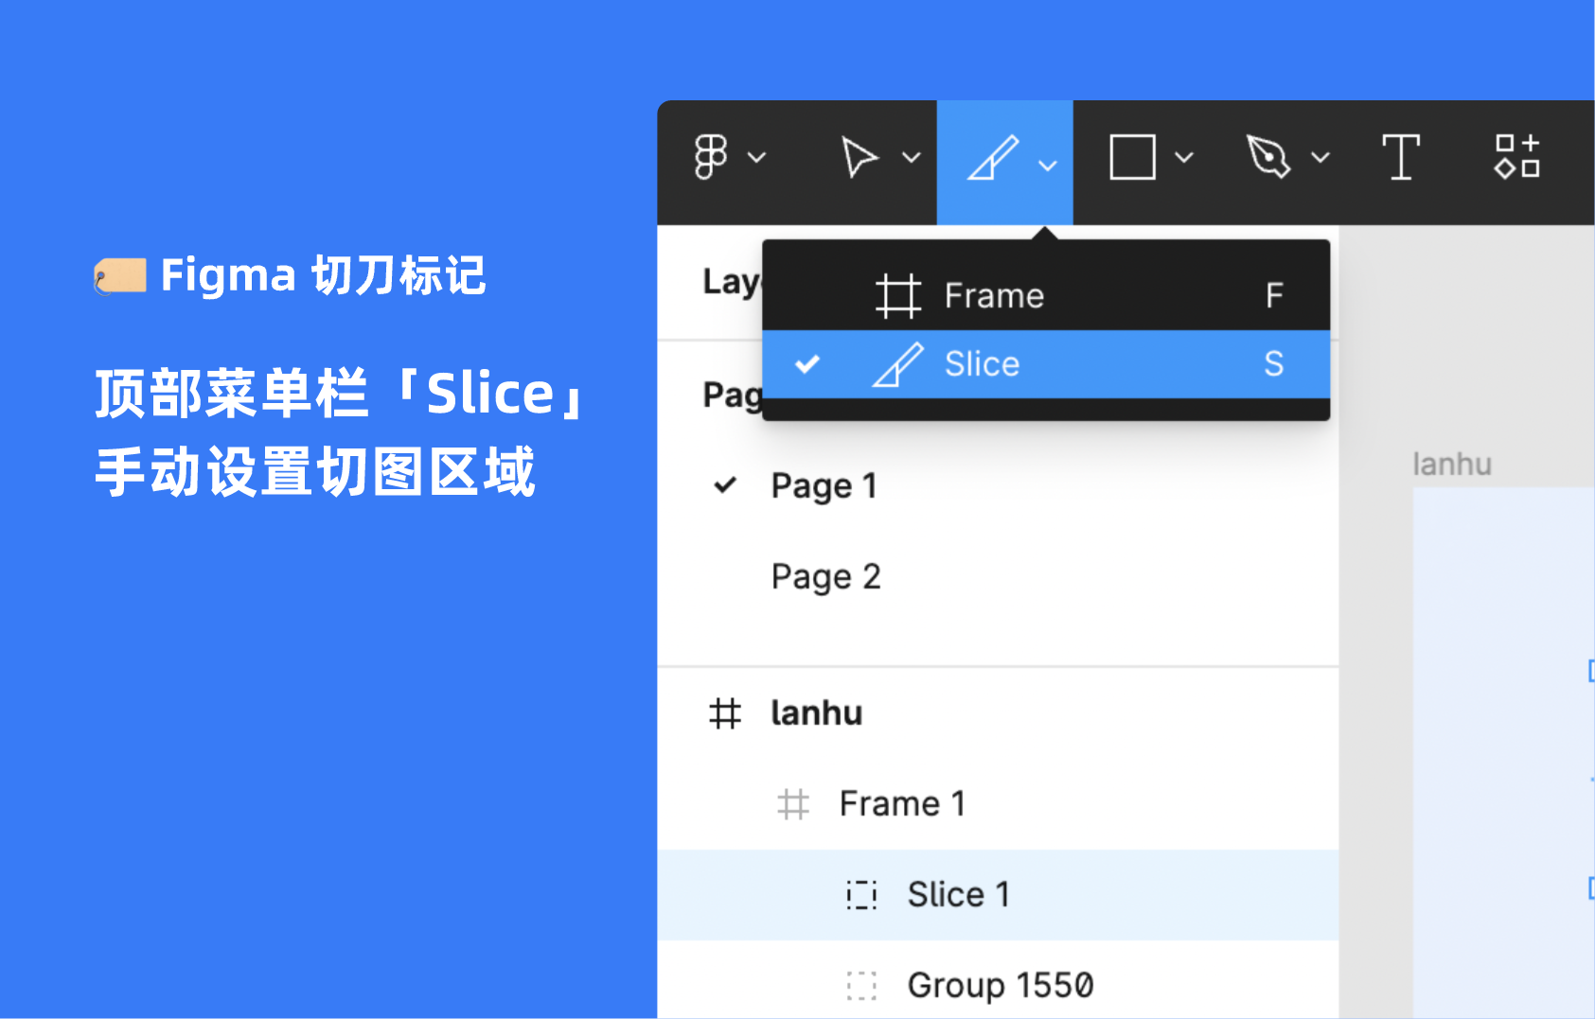Click the Slice tool in the toolbar
The image size is (1595, 1019).
pos(993,158)
